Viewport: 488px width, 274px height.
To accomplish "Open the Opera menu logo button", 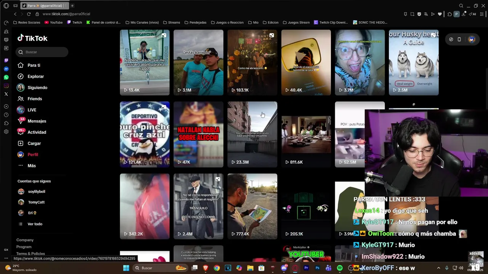I will (6, 6).
